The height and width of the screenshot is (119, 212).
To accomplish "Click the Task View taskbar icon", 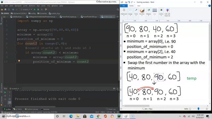I will pyautogui.click(x=64, y=116).
